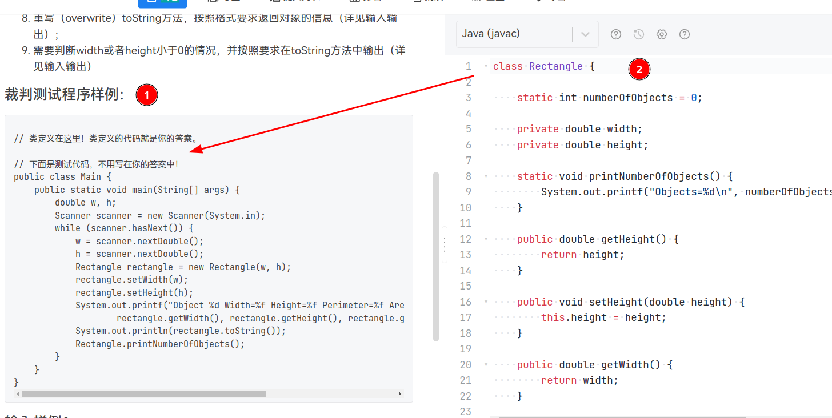Open editor settings via the gear icon
Viewport: 832px width, 418px height.
point(662,34)
